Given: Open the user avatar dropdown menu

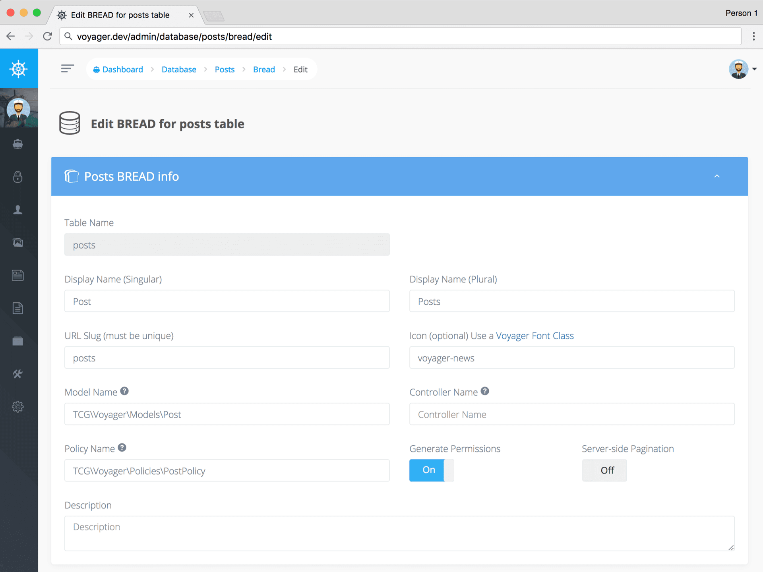Looking at the screenshot, I should [742, 69].
